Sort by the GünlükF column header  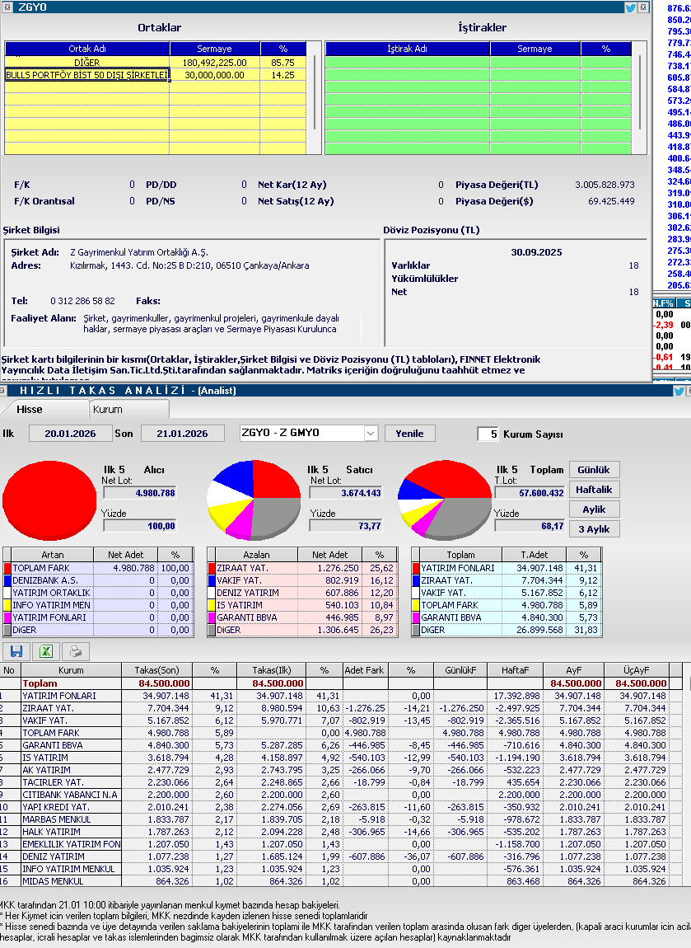[x=460, y=670]
